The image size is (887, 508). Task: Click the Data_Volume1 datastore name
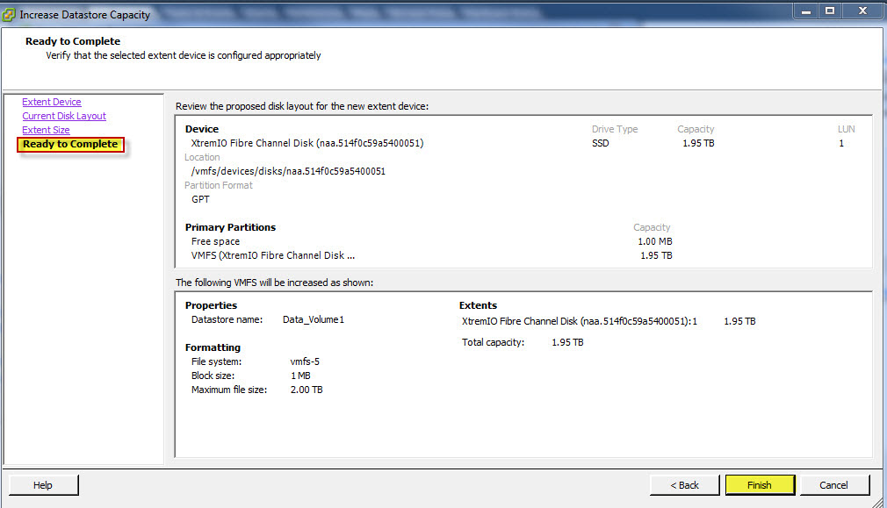(x=314, y=319)
